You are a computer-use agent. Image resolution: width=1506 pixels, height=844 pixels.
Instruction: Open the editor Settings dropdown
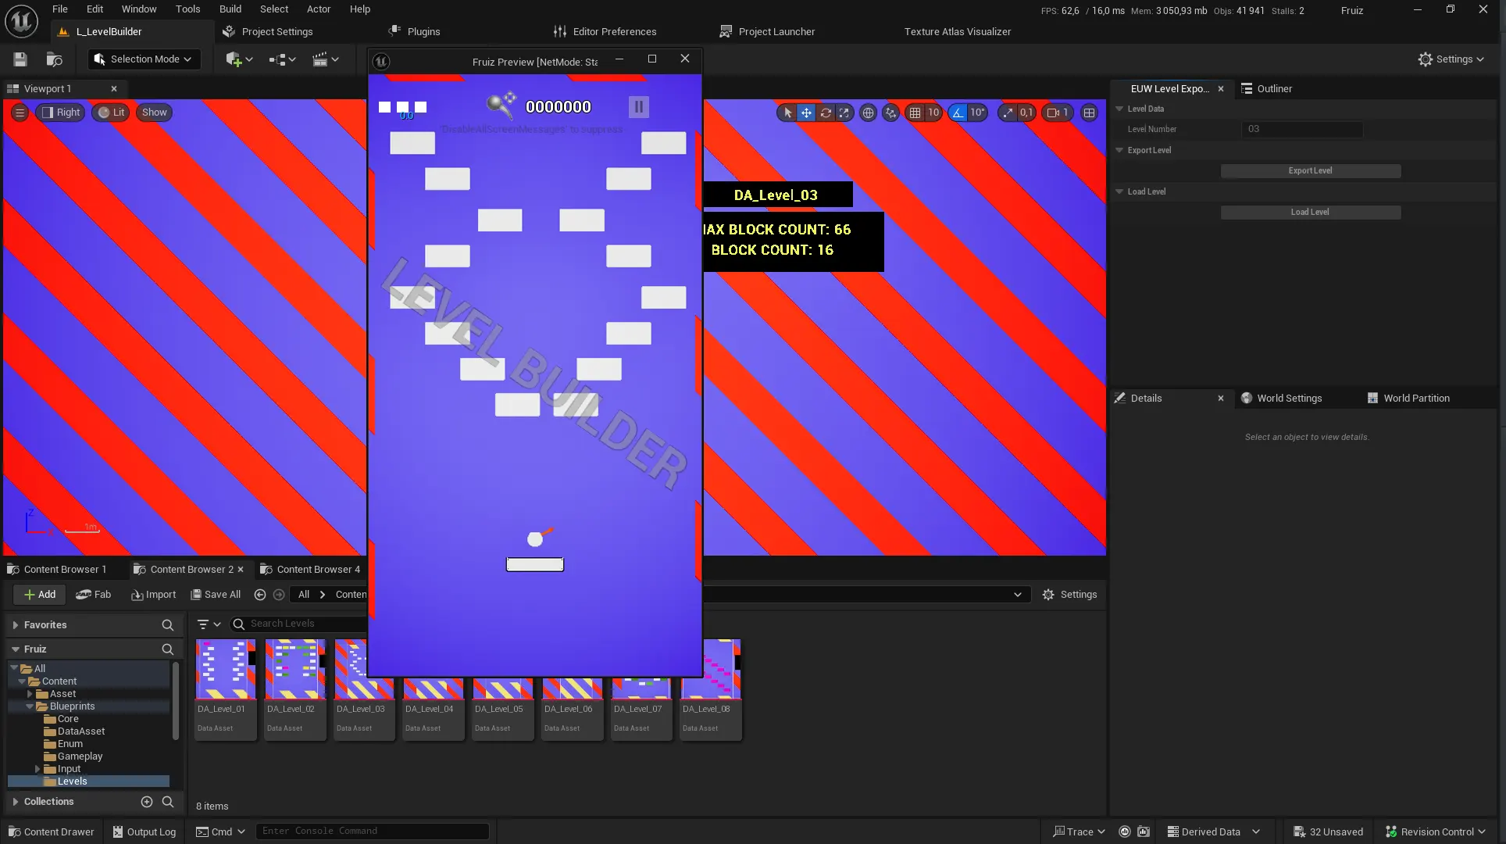pyautogui.click(x=1451, y=59)
